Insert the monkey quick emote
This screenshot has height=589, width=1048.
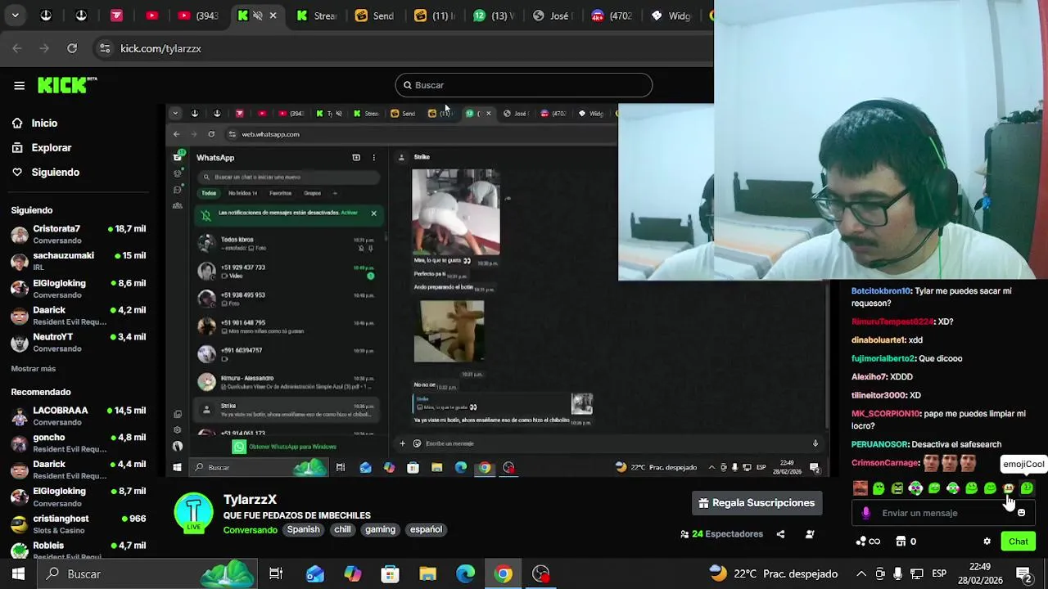[1009, 488]
